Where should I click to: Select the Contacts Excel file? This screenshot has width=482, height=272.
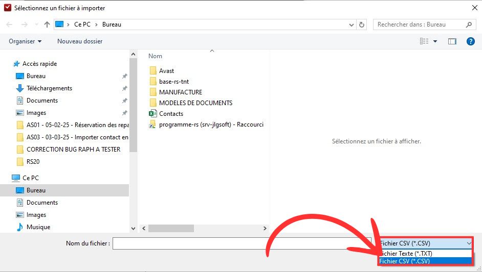pos(171,114)
